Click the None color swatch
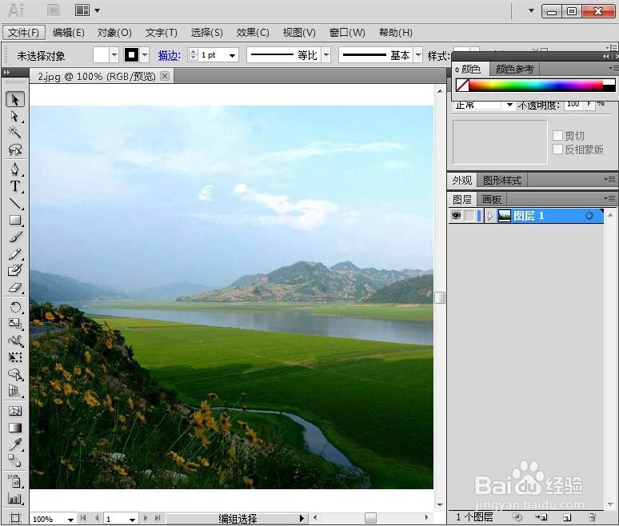The height and width of the screenshot is (526, 619). (x=462, y=85)
